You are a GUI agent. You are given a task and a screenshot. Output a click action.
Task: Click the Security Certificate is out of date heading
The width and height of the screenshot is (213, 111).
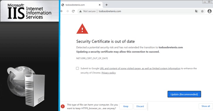coord(105,41)
